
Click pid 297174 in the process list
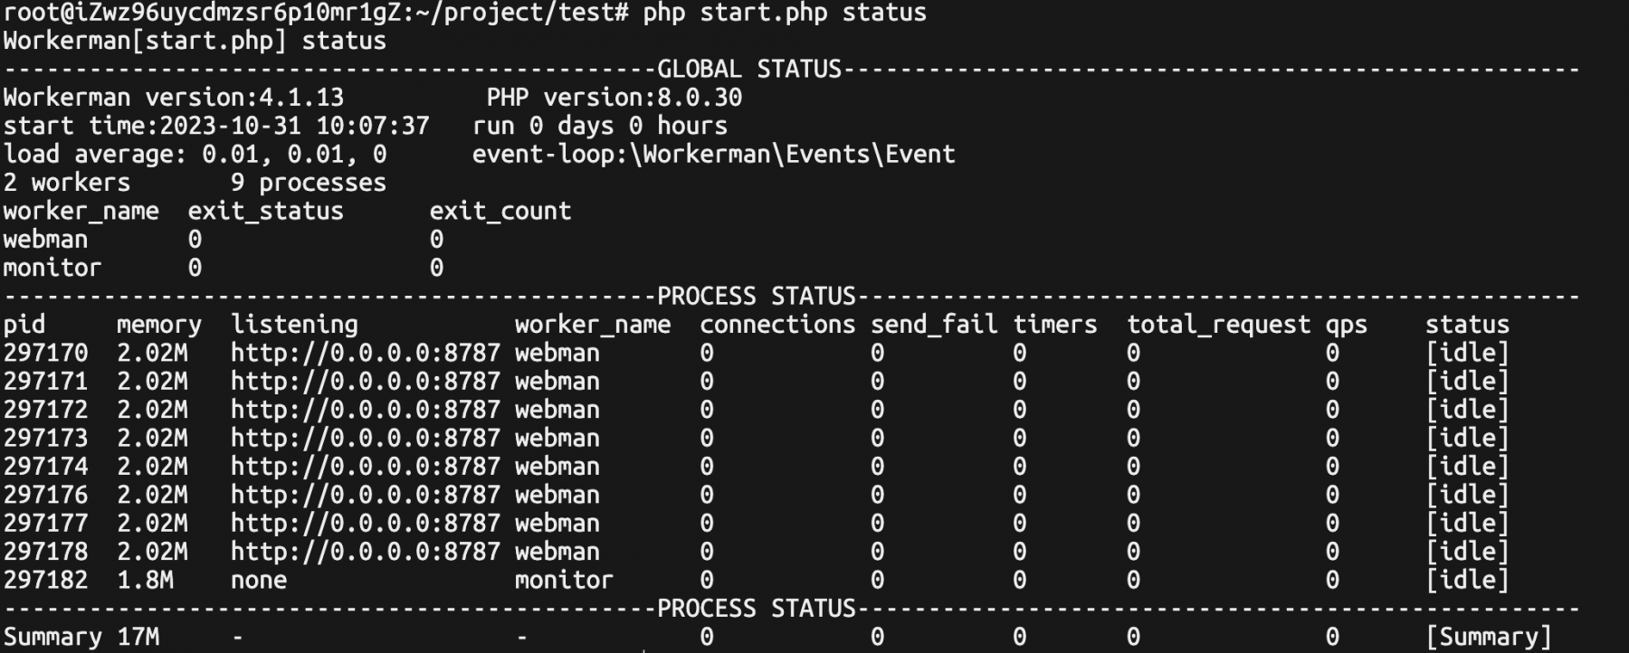tap(46, 467)
